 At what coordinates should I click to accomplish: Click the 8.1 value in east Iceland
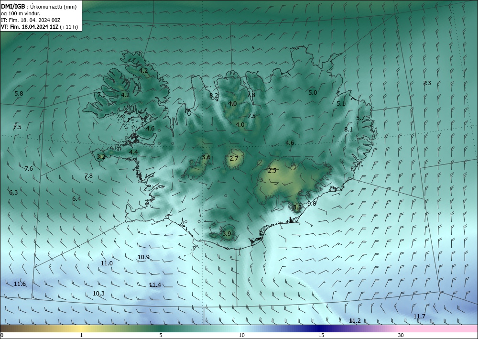tap(348, 130)
